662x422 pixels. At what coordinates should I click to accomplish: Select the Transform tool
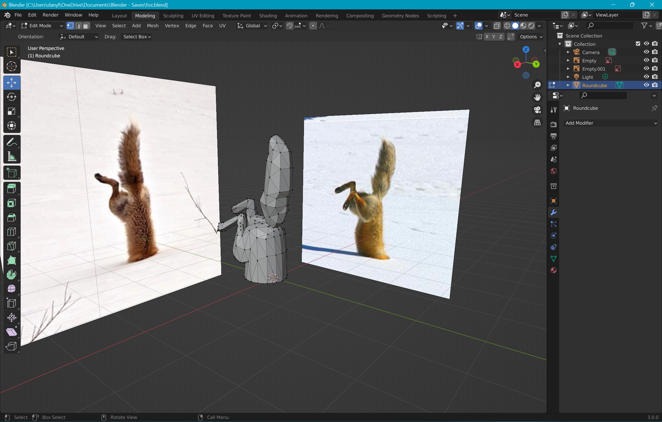tap(12, 125)
